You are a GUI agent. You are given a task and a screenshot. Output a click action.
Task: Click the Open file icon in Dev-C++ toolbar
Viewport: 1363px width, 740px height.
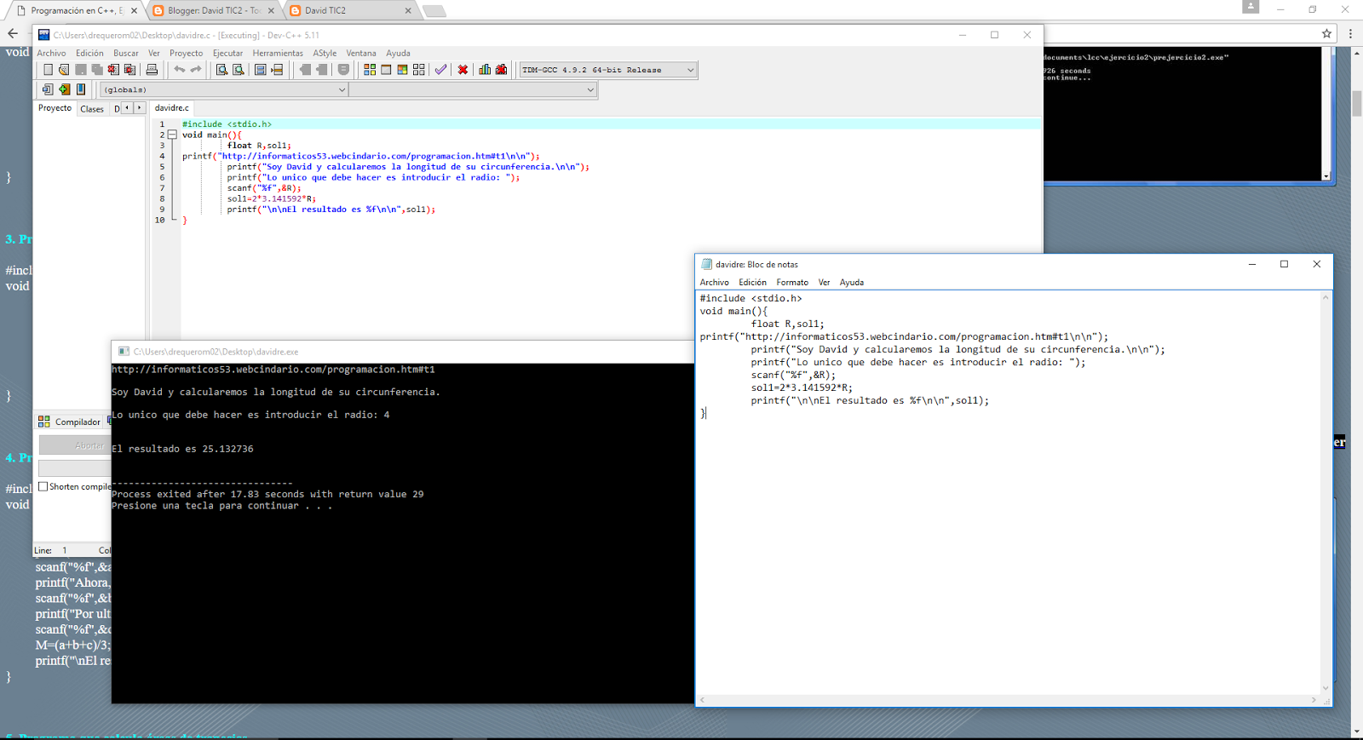click(x=64, y=70)
